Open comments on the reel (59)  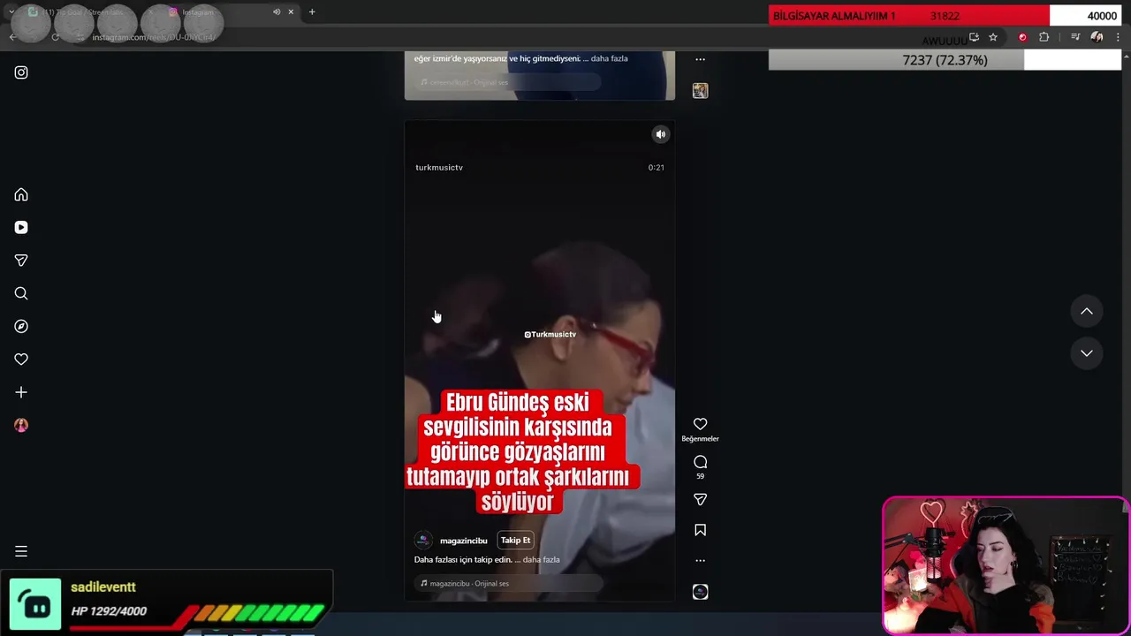700,462
